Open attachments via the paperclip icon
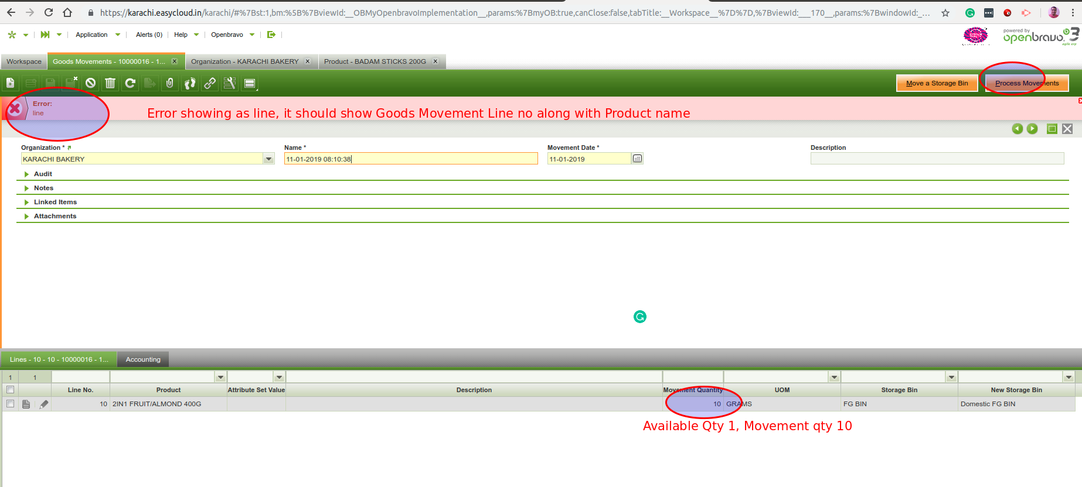 [170, 83]
